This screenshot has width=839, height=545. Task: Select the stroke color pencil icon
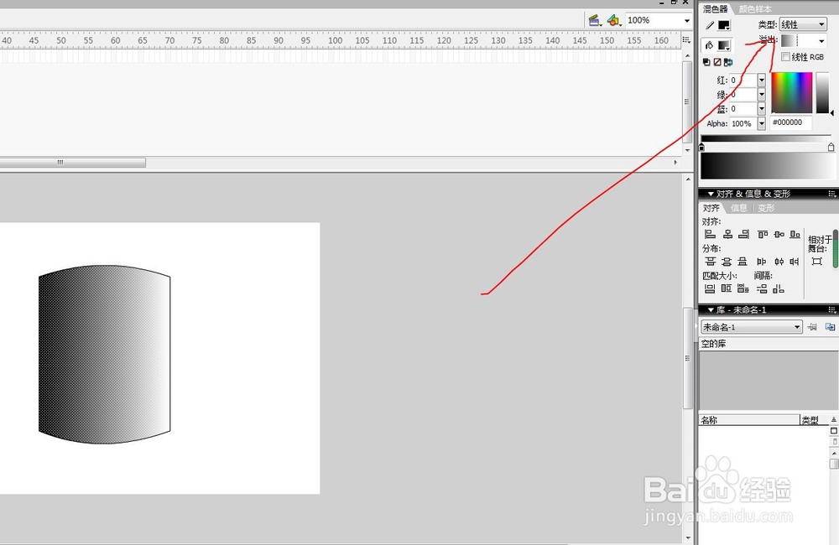pyautogui.click(x=710, y=25)
